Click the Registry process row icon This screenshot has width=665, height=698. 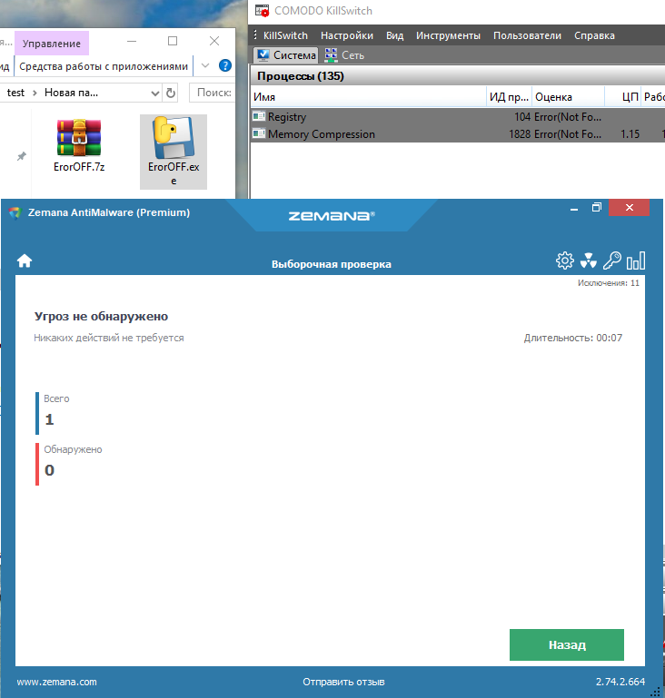[258, 116]
